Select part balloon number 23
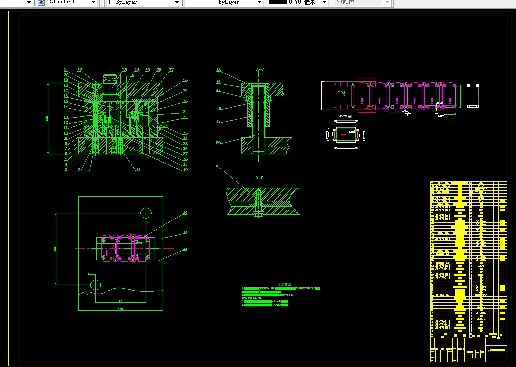The height and width of the screenshot is (367, 516). click(x=124, y=70)
